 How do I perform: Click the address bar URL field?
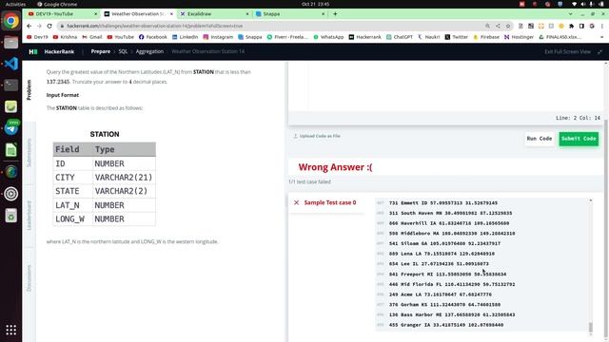click(272, 26)
